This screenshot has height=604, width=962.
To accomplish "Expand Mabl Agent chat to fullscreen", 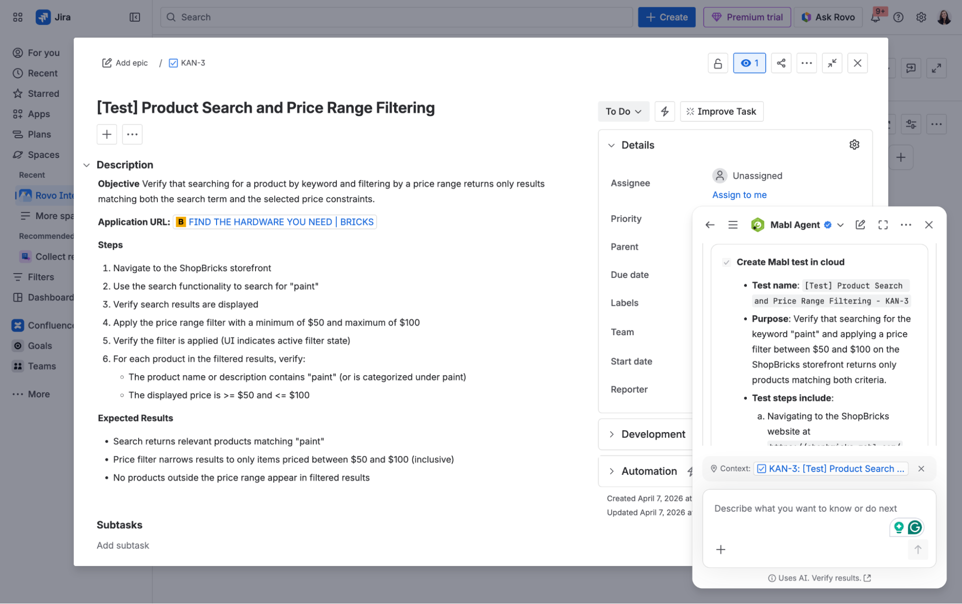I will click(883, 224).
